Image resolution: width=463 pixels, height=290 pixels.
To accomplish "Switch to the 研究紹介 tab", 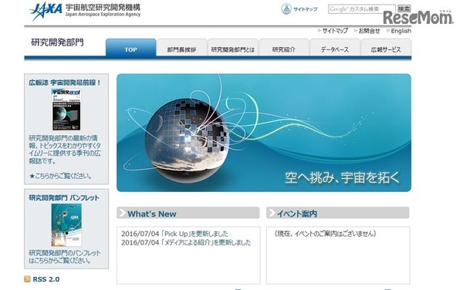I will click(x=284, y=48).
